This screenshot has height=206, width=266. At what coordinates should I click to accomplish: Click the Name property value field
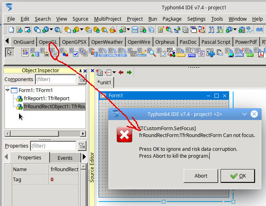[x=64, y=170]
